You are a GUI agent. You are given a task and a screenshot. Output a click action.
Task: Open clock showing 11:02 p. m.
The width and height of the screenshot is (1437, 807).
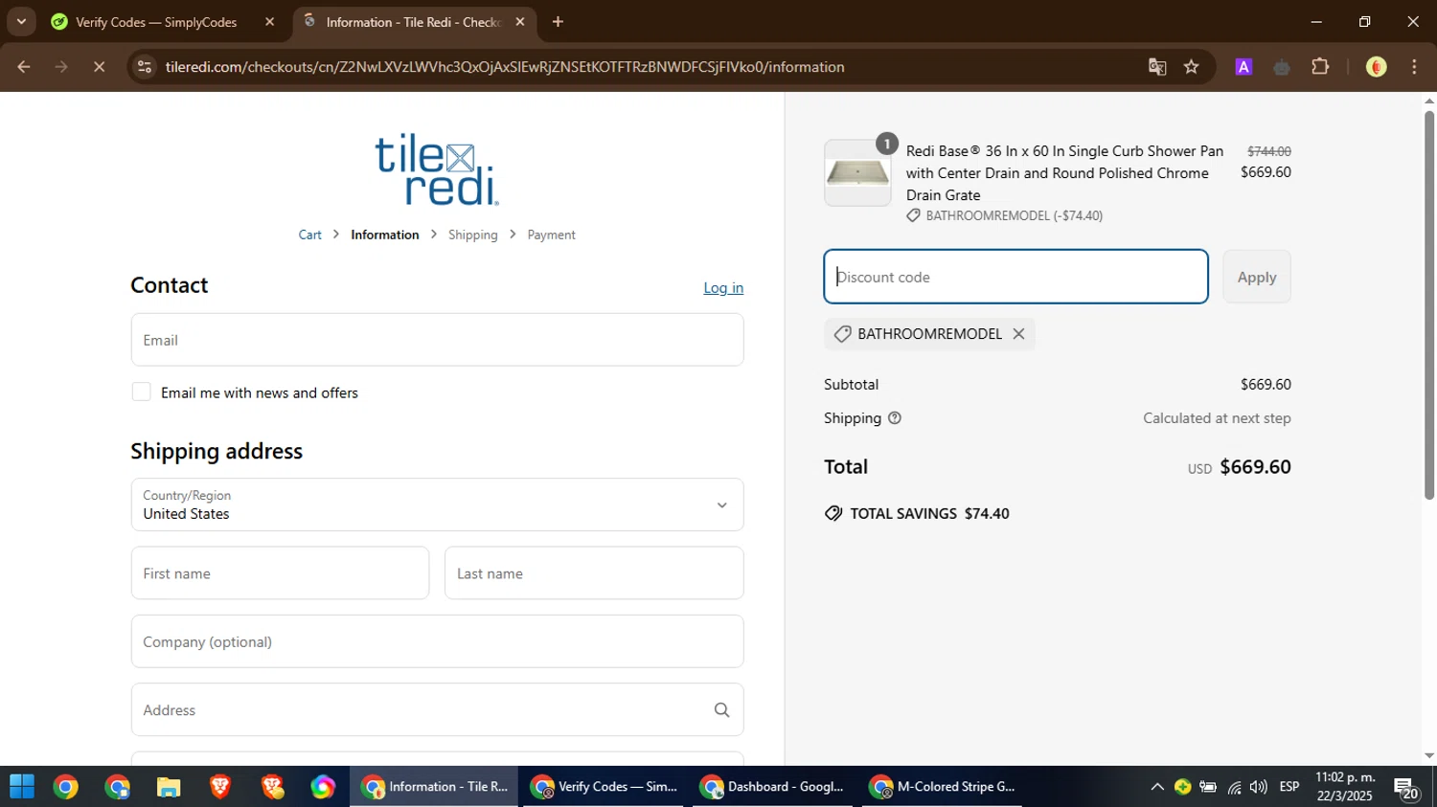click(1345, 787)
